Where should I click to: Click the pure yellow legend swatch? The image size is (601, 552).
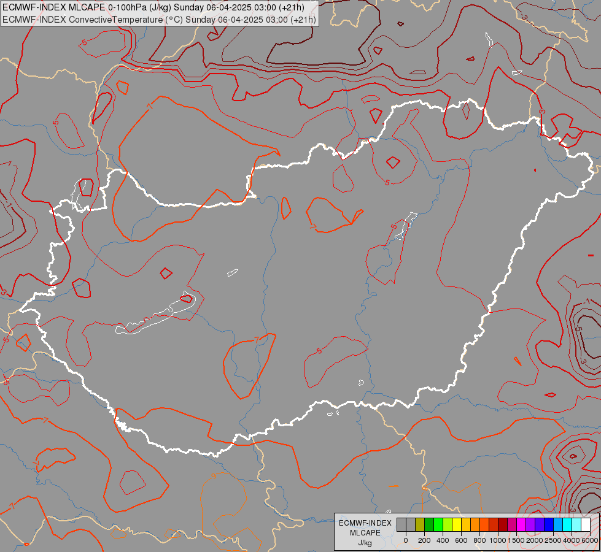(457, 525)
